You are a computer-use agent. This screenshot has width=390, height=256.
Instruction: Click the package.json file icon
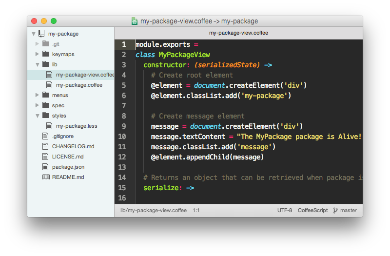[x=46, y=167]
